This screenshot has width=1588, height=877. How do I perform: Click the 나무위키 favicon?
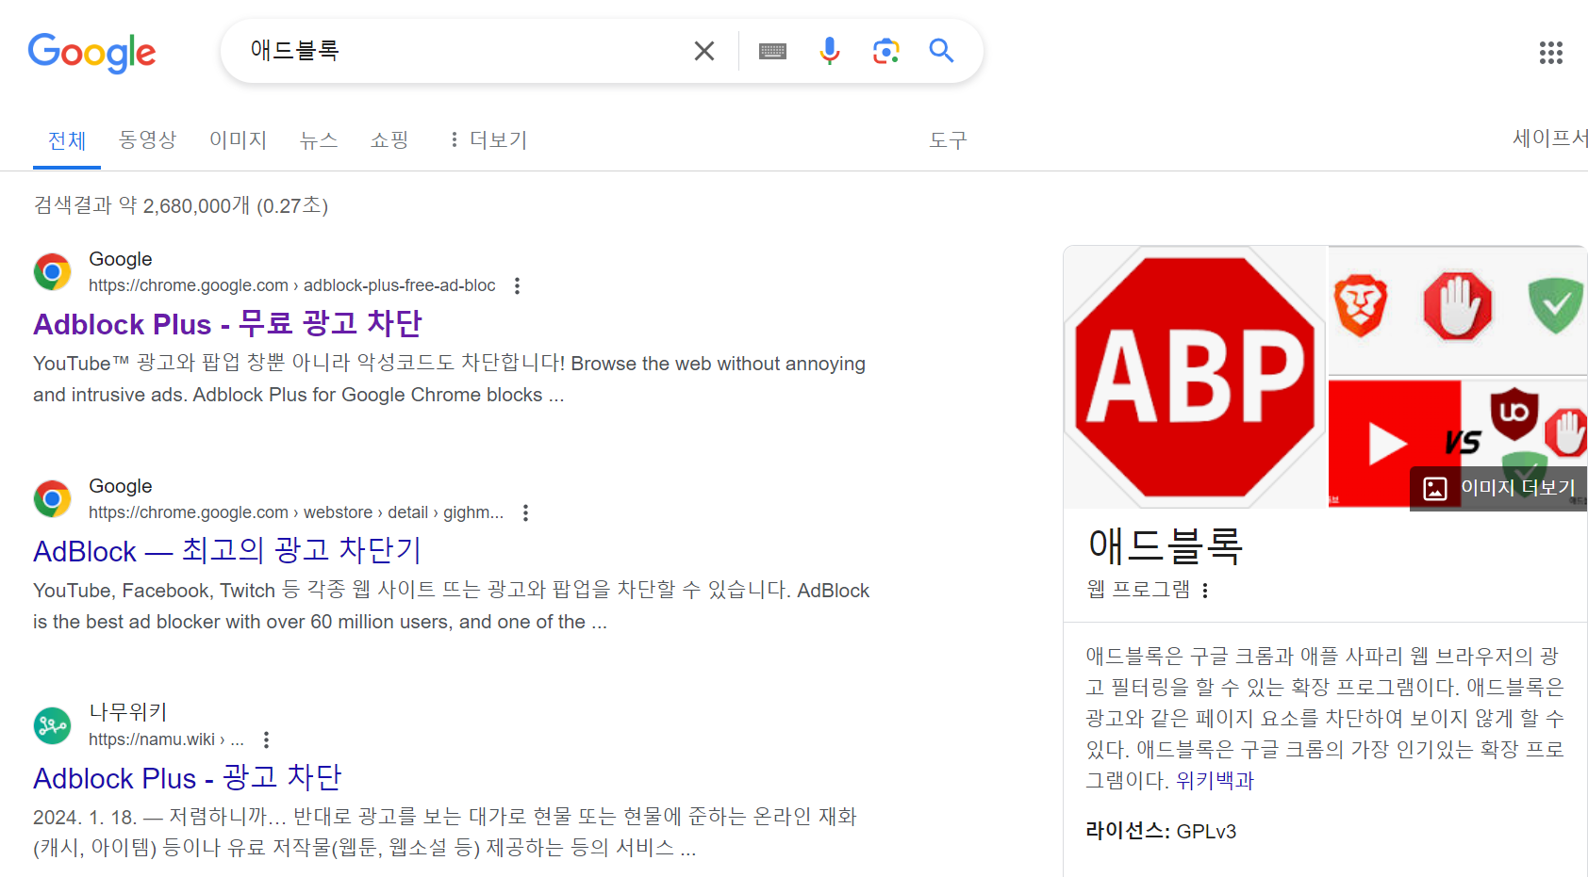pyautogui.click(x=53, y=726)
